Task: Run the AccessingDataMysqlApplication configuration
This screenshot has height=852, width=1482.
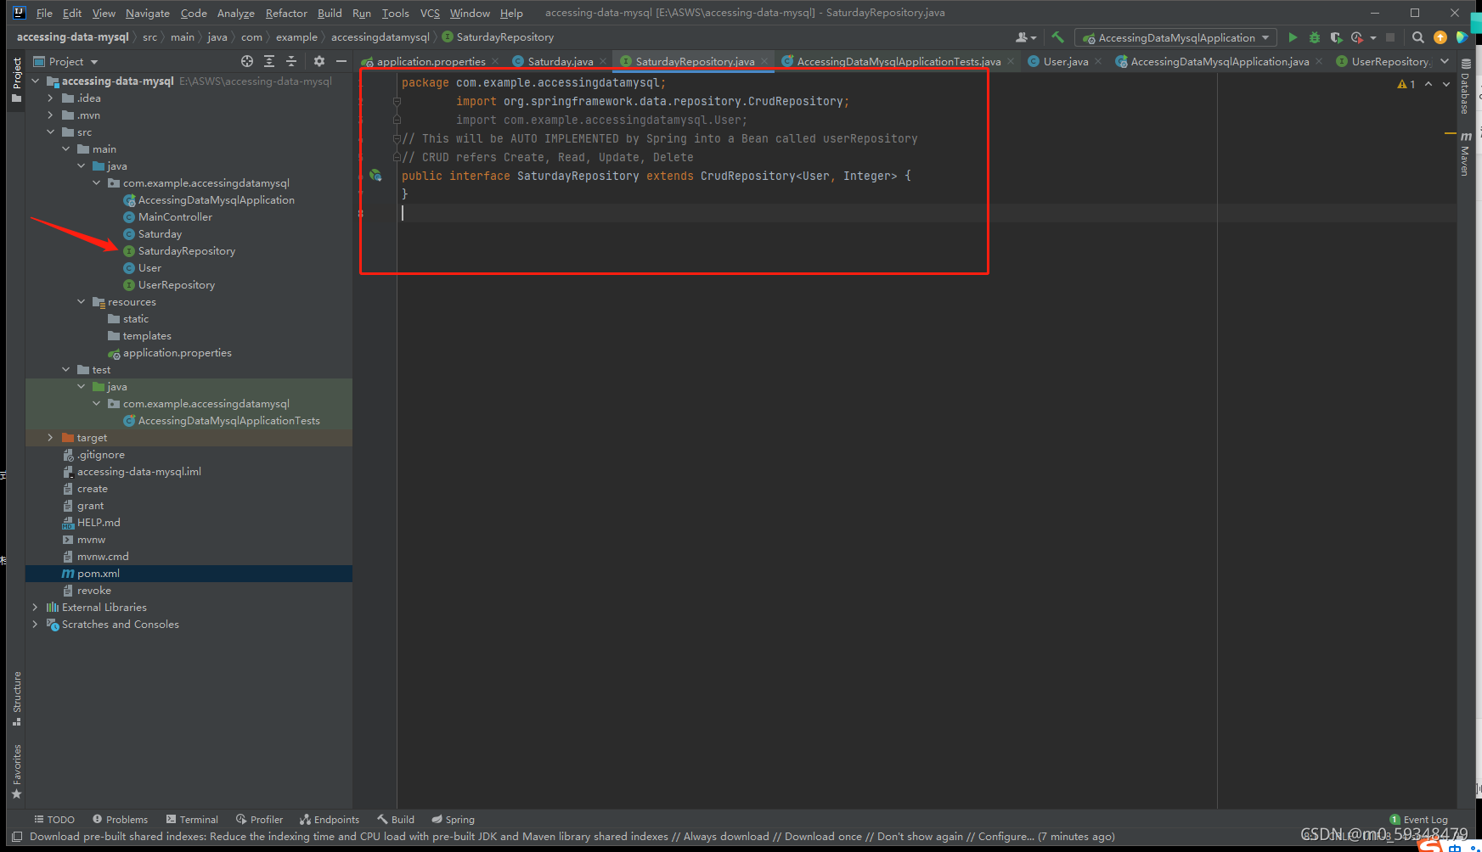Action: coord(1293,37)
